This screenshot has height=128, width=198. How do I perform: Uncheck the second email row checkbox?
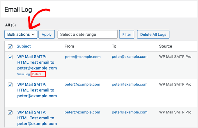(x=10, y=85)
